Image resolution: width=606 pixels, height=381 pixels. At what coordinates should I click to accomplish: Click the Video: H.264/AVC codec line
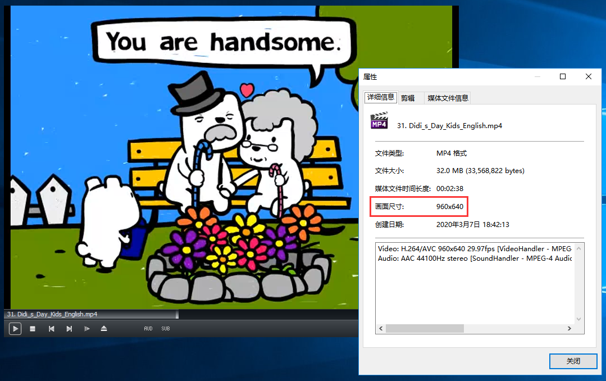475,249
